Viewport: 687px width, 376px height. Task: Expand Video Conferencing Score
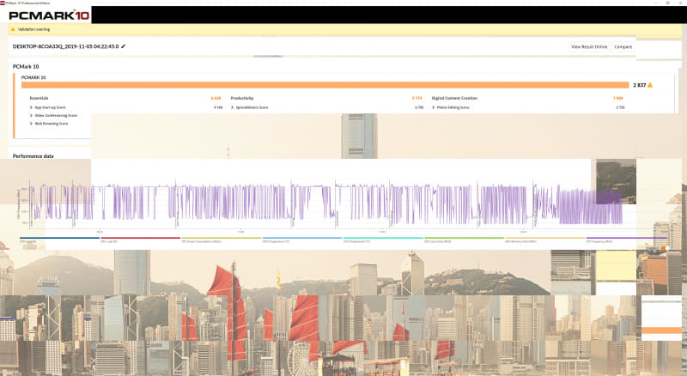coord(53,116)
